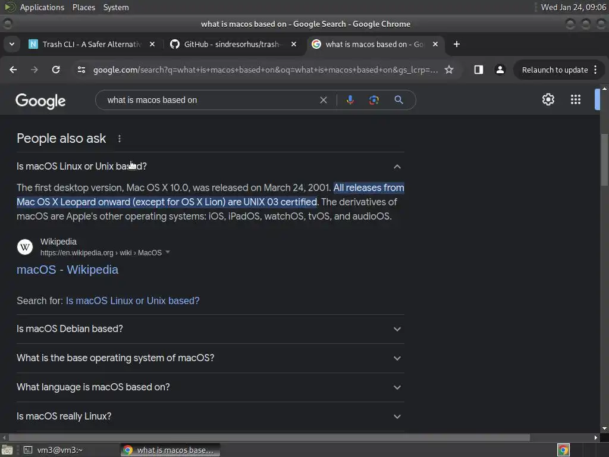Search by image with Google Lens
The height and width of the screenshot is (457, 609).
[373, 100]
